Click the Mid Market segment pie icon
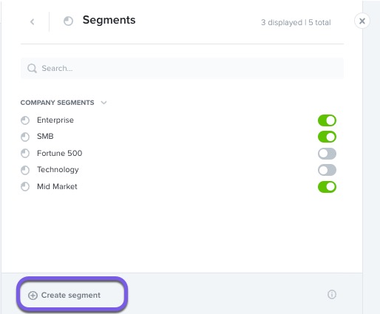Viewport: 380px width, 314px height. coord(25,187)
